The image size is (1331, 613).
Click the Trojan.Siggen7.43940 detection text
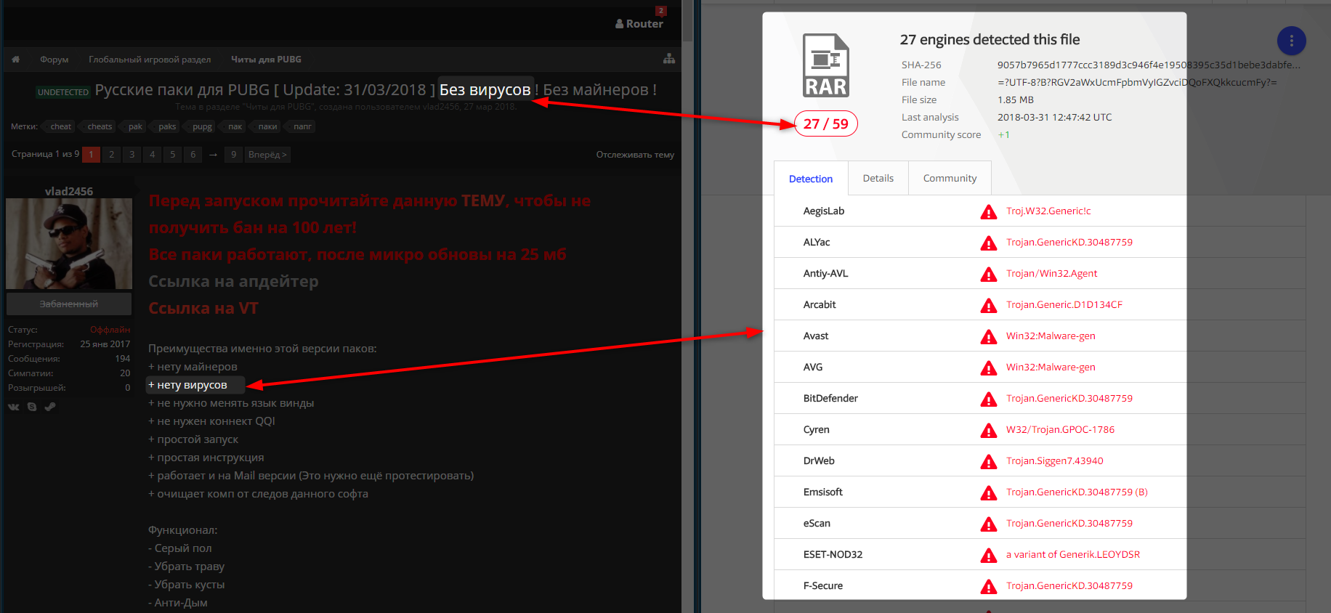click(1054, 461)
